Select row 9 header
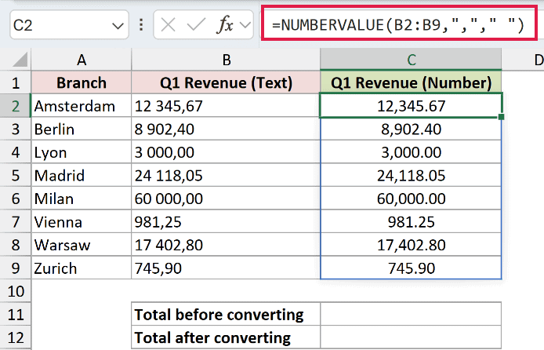The height and width of the screenshot is (350, 544). coord(15,268)
